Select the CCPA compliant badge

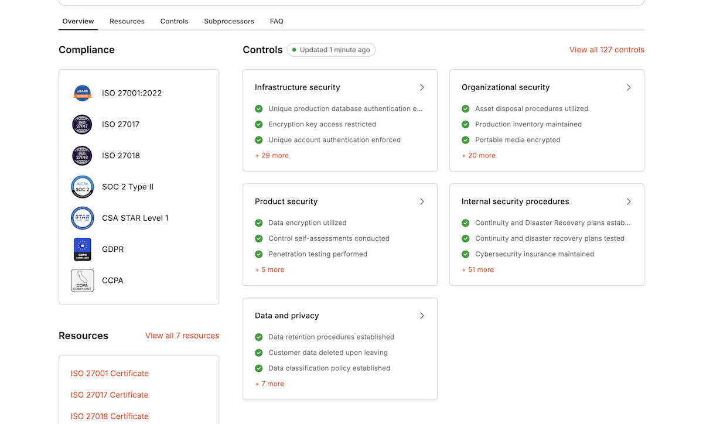click(82, 280)
